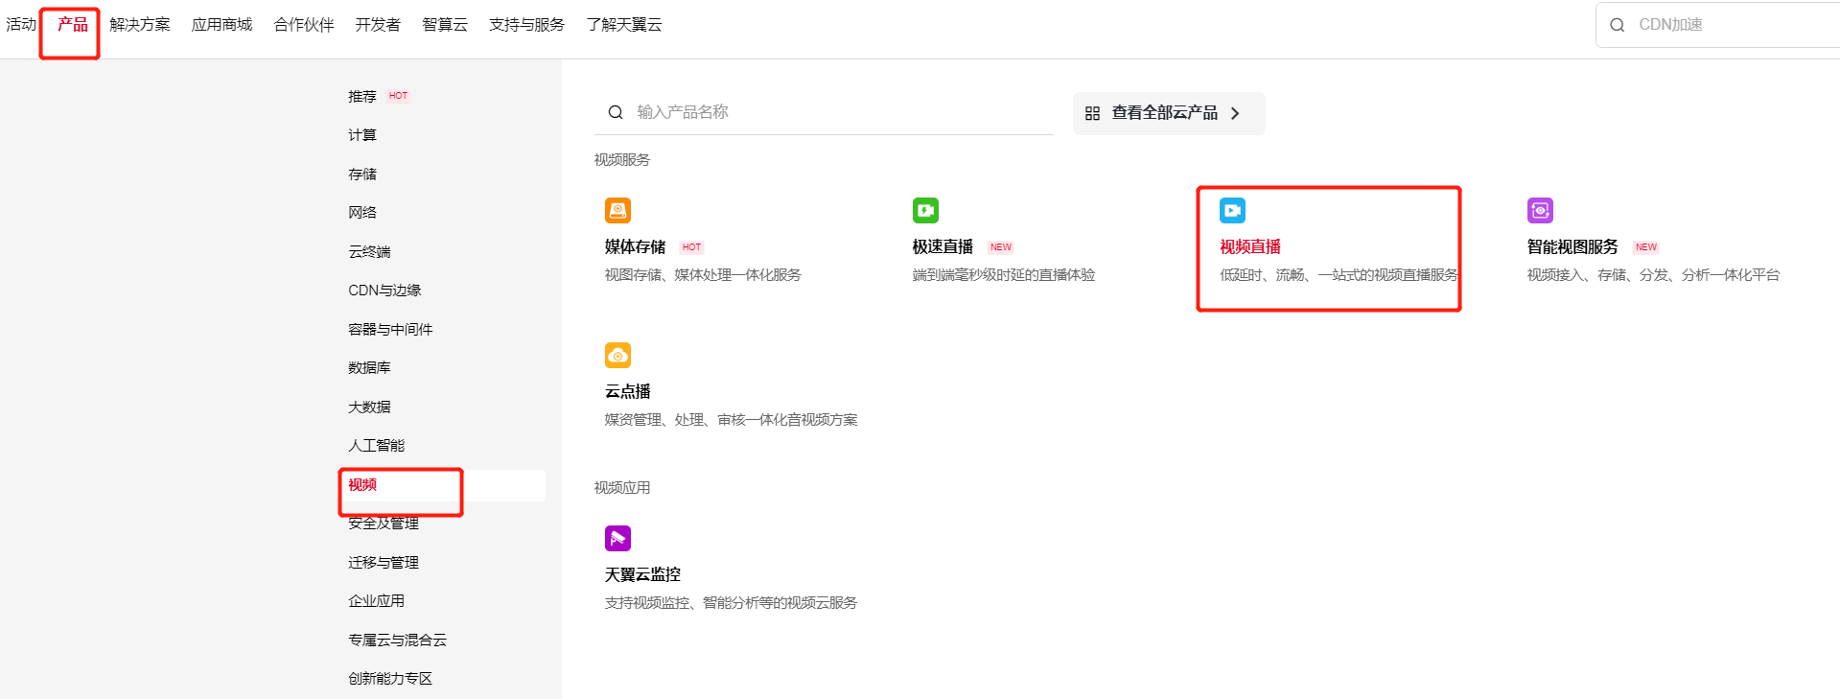The width and height of the screenshot is (1840, 699).
Task: Select CDN与边缘 category in sidebar
Action: (x=384, y=291)
